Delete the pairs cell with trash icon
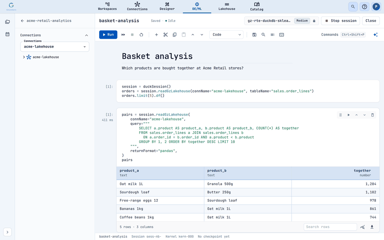The width and height of the screenshot is (384, 240). tap(372, 115)
